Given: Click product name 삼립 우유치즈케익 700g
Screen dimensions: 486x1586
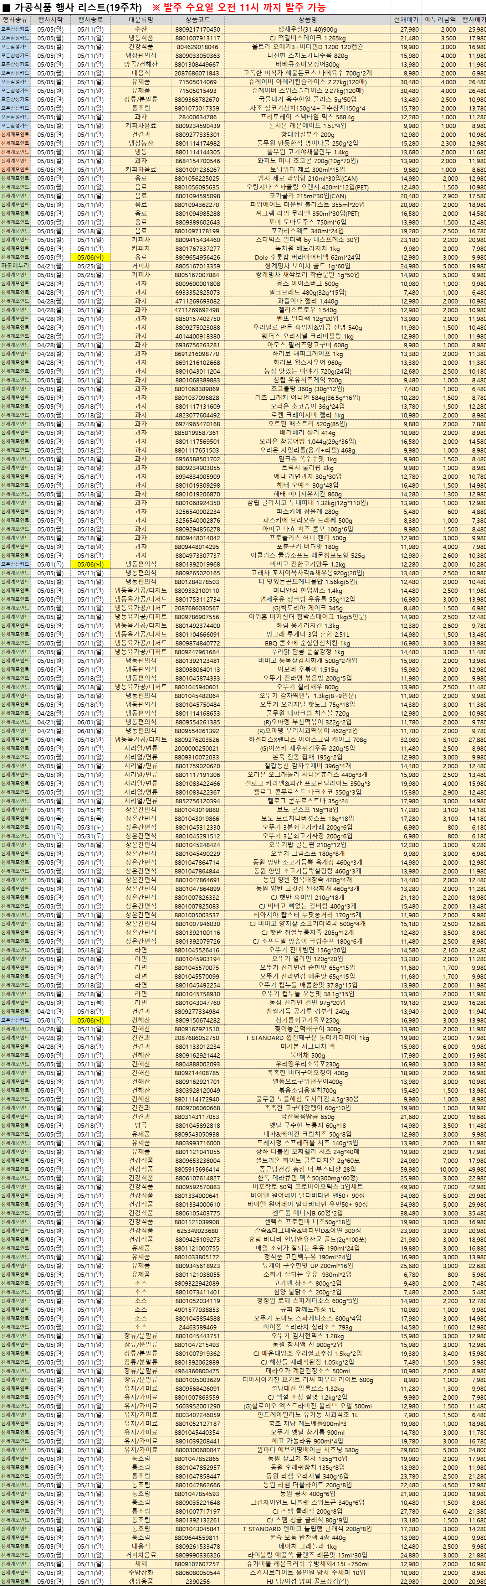Looking at the screenshot, I should point(308,380).
